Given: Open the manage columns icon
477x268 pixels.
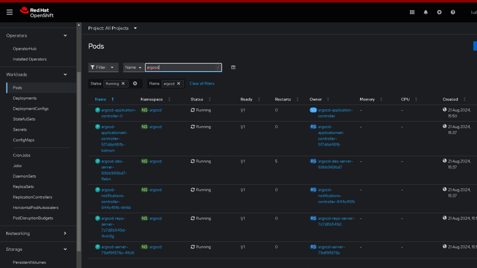Looking at the screenshot, I should (x=233, y=67).
